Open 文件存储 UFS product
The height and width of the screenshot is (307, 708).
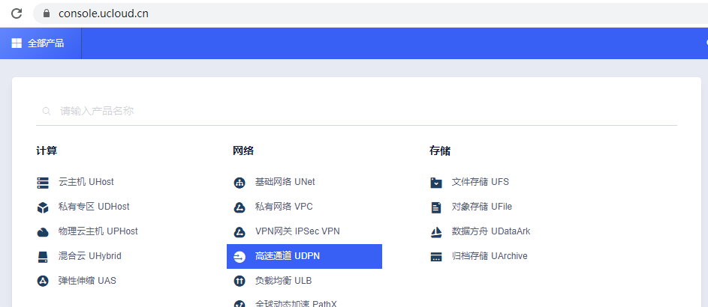(x=481, y=182)
